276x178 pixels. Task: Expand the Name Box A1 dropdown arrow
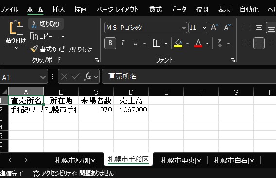43,77
